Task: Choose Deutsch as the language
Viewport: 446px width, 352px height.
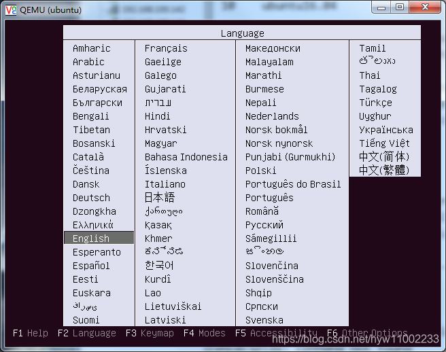Action: click(x=91, y=198)
